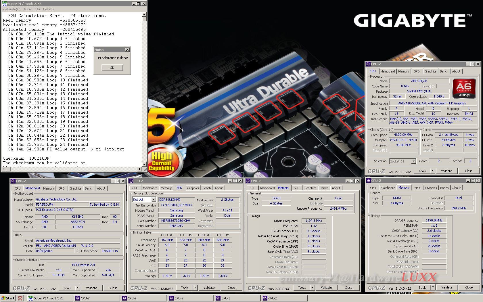Switch to Super PI from the taskbar
Screen dimensions: 483x302
pos(50,298)
